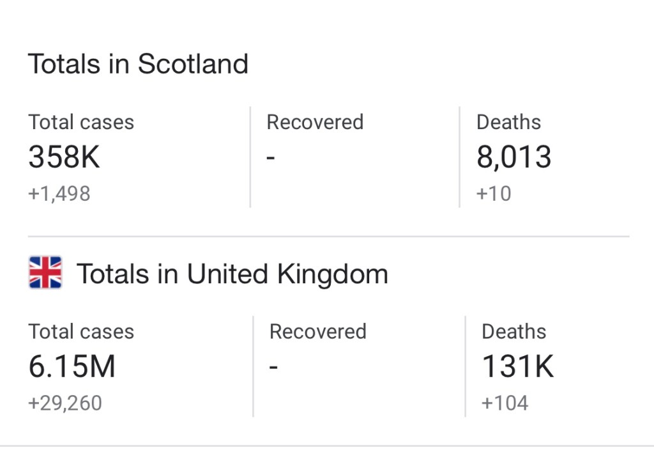654x466 pixels.
Task: Click the divider line below Scotland's totals
Action: [x=328, y=237]
